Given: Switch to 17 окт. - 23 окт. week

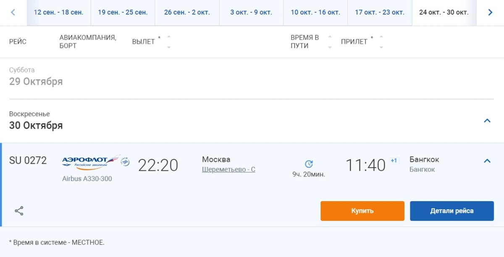Looking at the screenshot, I should point(380,13).
